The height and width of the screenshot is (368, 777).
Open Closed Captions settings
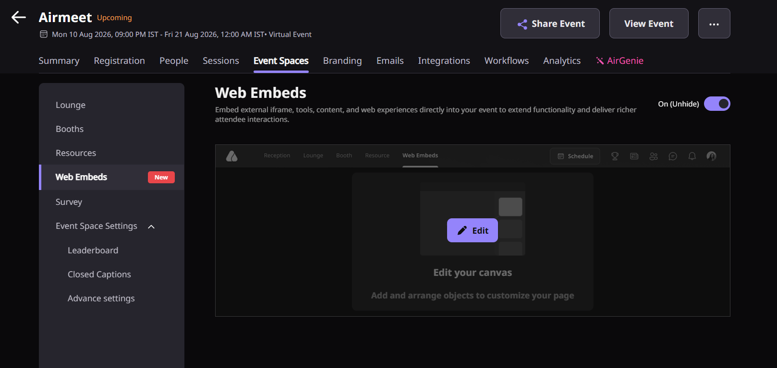(99, 274)
